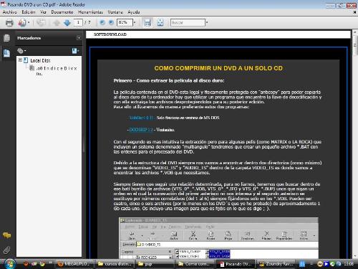Click the greyed-out icon left of the page arrows
The height and width of the screenshot is (269, 358).
[41, 23]
